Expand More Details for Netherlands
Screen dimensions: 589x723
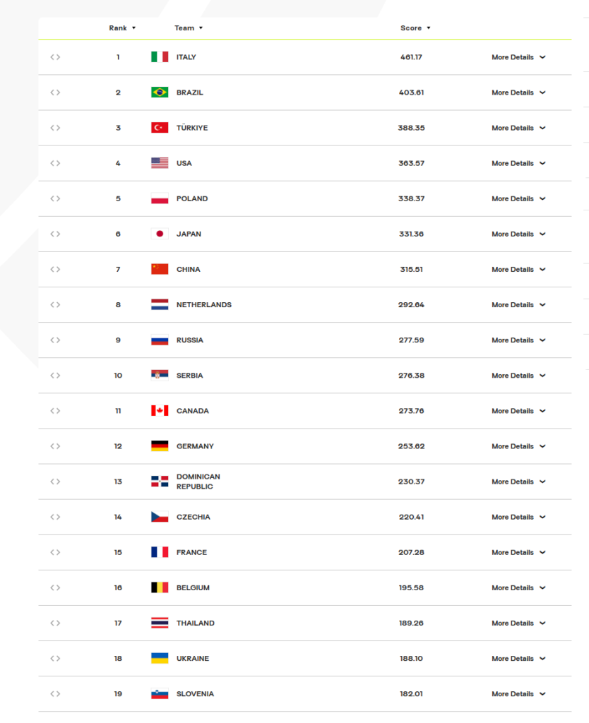518,305
